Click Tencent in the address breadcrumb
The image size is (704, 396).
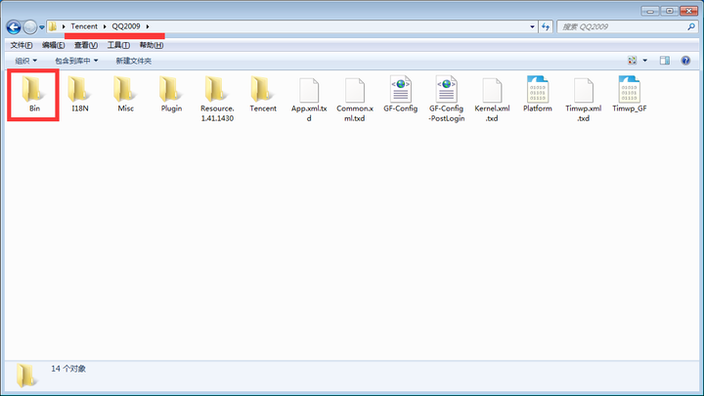click(84, 26)
